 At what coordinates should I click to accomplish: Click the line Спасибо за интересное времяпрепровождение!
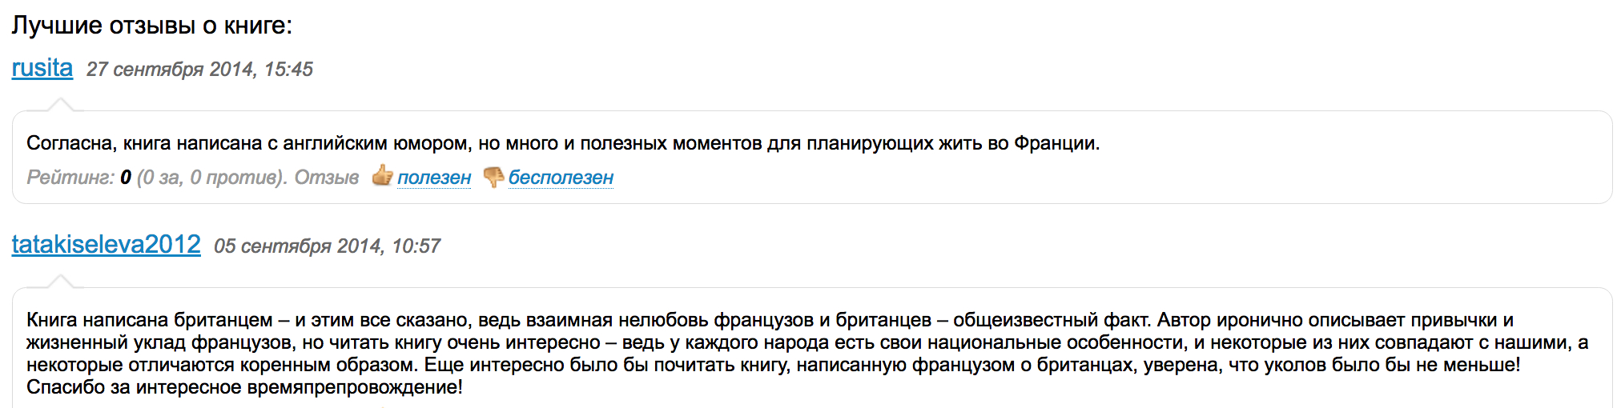click(244, 387)
